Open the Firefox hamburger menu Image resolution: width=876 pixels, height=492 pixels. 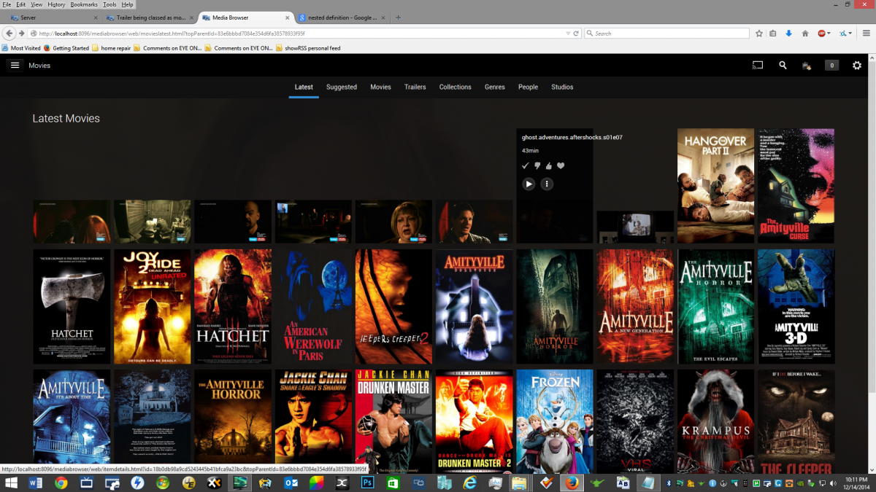pos(867,34)
